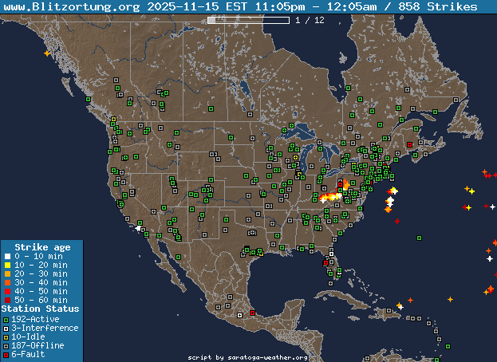Click the script by saratoga-weather.org credit
The height and width of the screenshot is (362, 497).
248,357
